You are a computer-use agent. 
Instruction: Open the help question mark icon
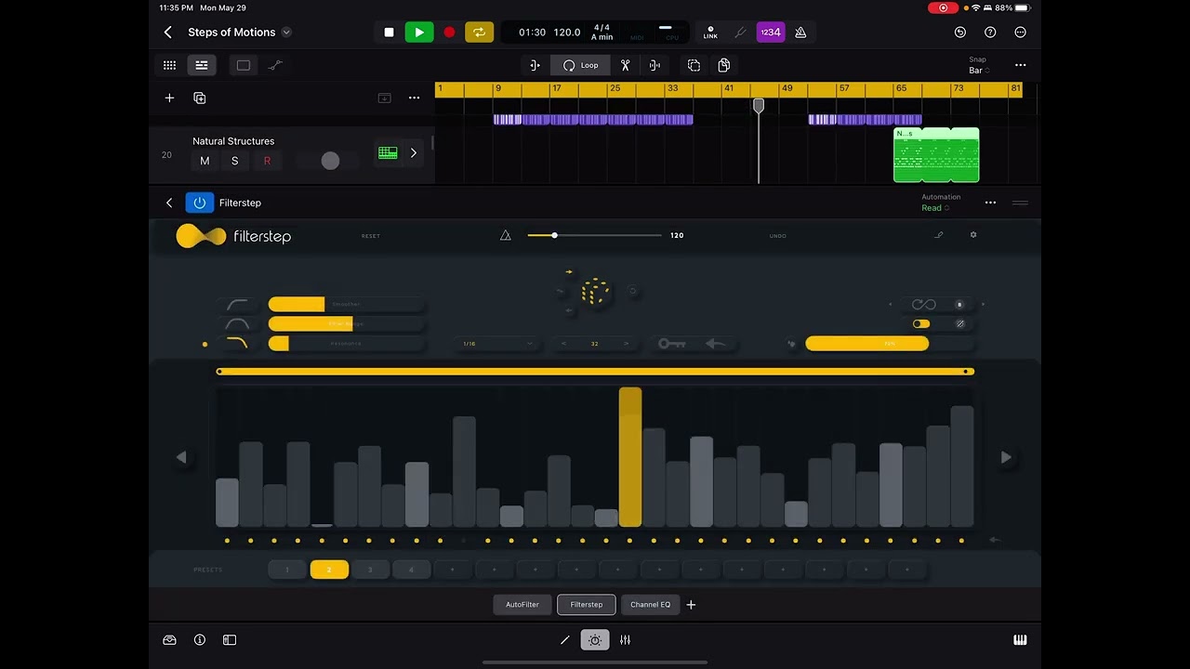coord(990,33)
